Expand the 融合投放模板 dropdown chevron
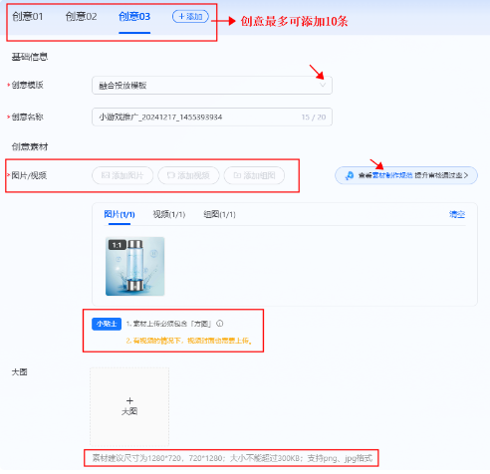 click(323, 86)
